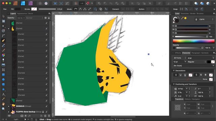Screen dimensions: 216x121
Task: Delete layer with trash icon
Action: (x=49, y=116)
